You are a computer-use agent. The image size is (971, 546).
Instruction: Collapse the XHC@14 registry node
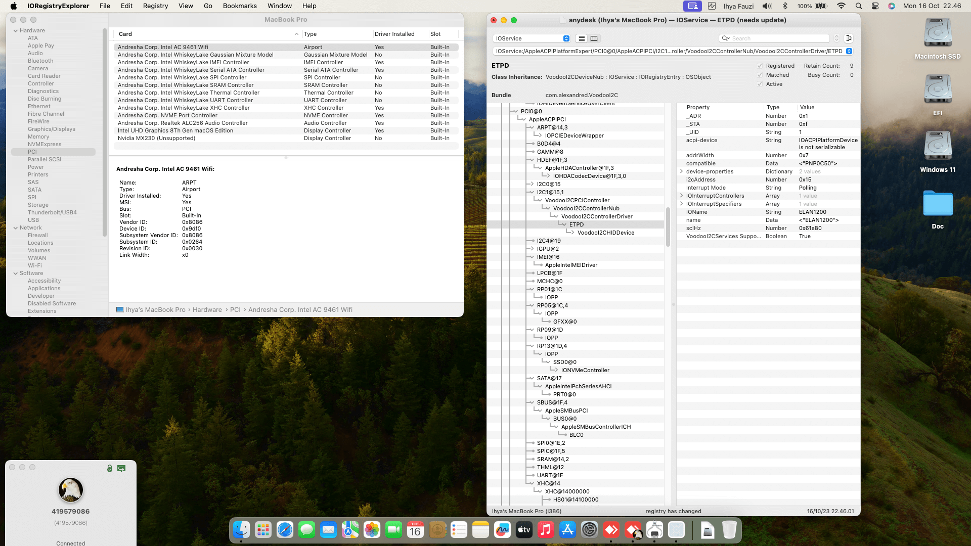(x=531, y=483)
